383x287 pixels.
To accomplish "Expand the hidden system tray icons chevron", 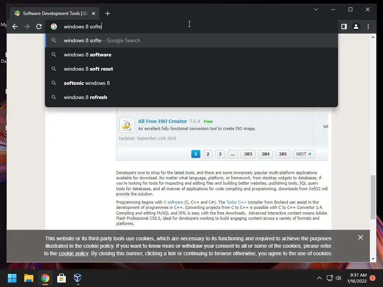I will 319,278.
